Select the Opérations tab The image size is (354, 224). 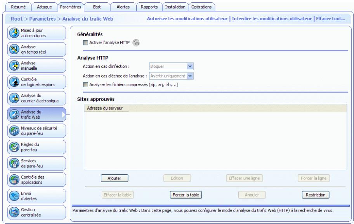click(201, 7)
